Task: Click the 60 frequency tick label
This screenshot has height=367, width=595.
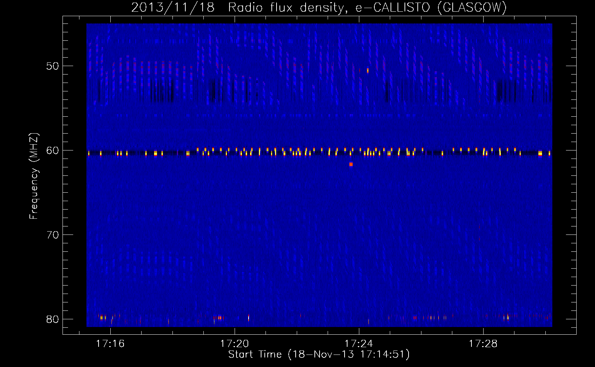Action: (53, 150)
